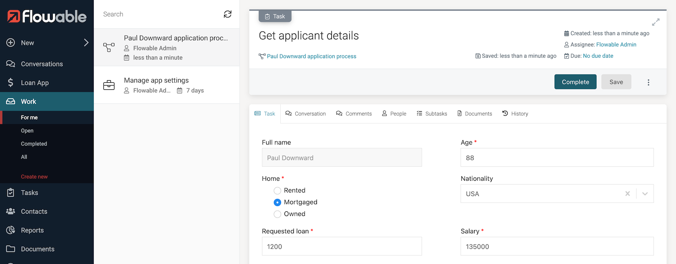Select the Mortgaged radio button
This screenshot has width=676, height=264.
click(x=277, y=202)
